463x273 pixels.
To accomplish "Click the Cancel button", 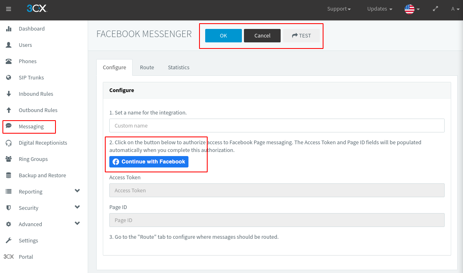I will 262,36.
